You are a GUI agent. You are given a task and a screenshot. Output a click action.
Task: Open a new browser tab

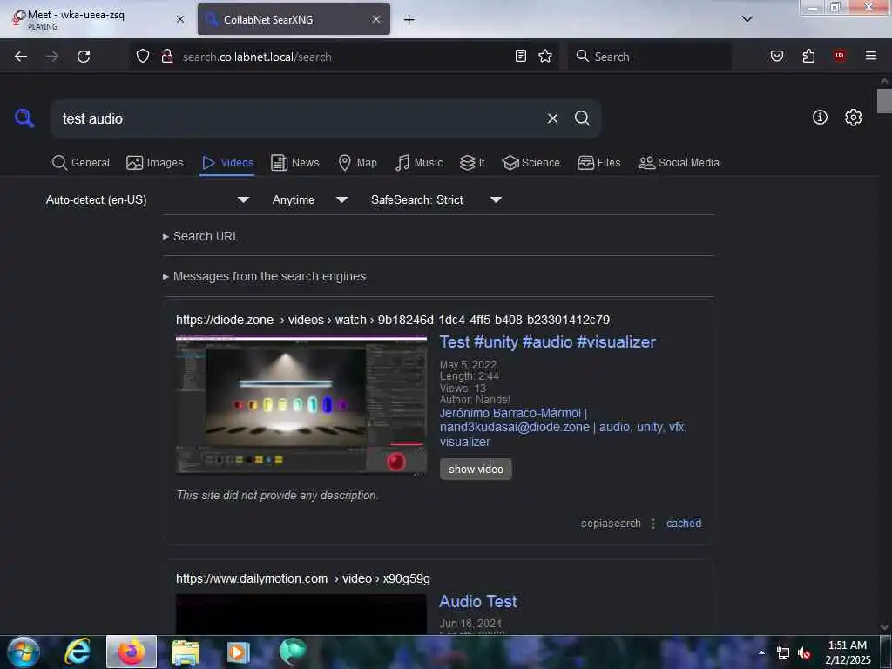coord(409,20)
